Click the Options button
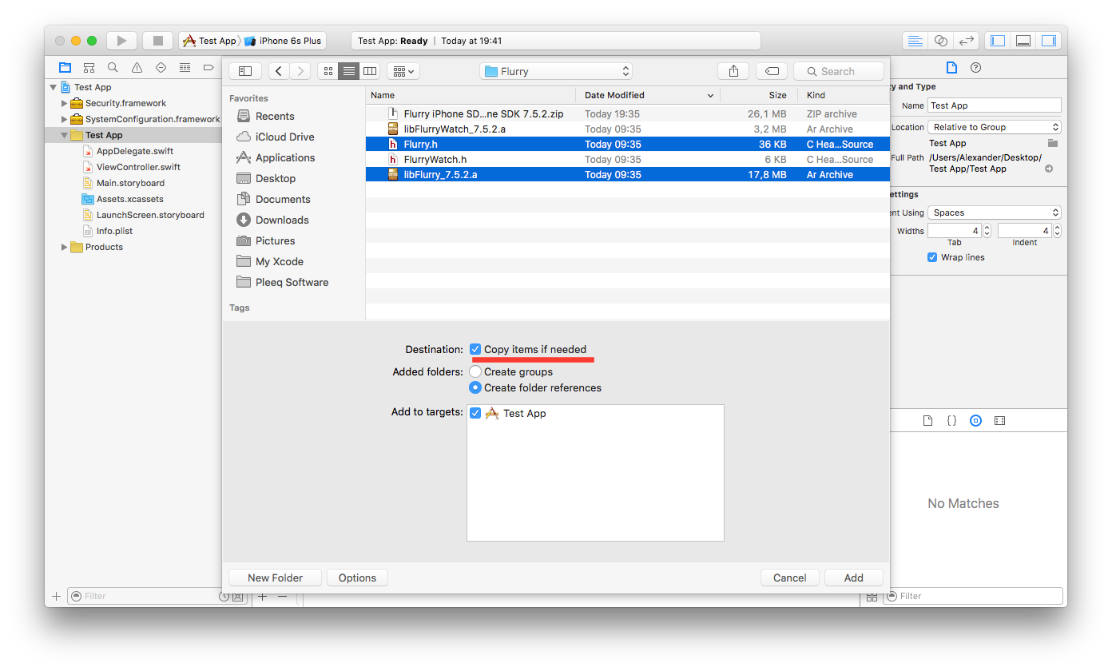The width and height of the screenshot is (1112, 671). (x=357, y=578)
